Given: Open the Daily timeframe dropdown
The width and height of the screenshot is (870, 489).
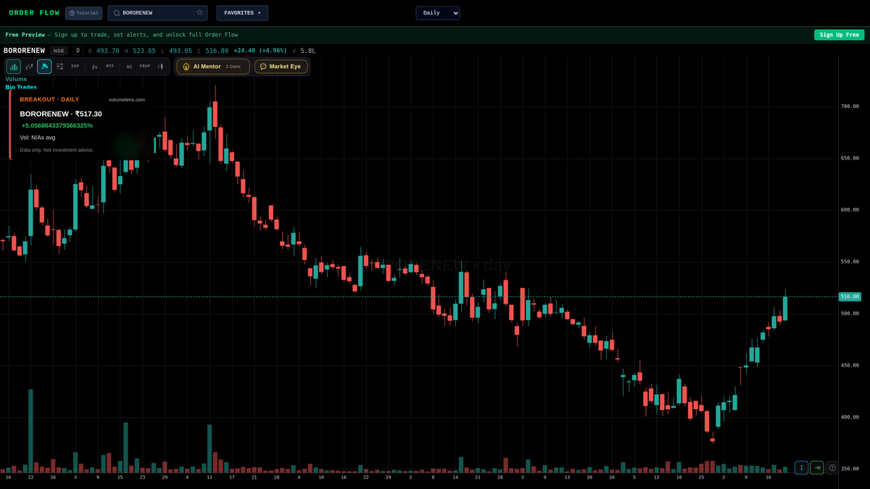Looking at the screenshot, I should coord(437,12).
